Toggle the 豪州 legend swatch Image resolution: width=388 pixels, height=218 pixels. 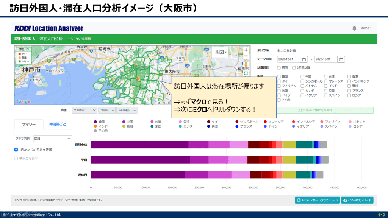pos(124,126)
